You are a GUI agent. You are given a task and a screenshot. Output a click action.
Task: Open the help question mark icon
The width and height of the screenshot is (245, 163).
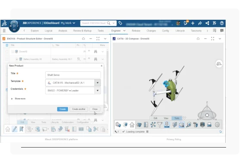point(221,23)
